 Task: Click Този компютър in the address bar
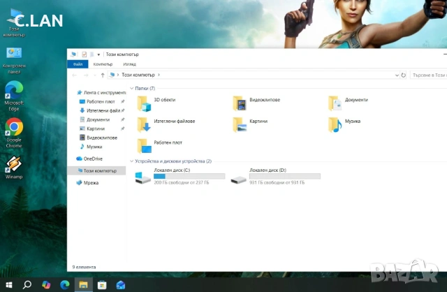138,75
